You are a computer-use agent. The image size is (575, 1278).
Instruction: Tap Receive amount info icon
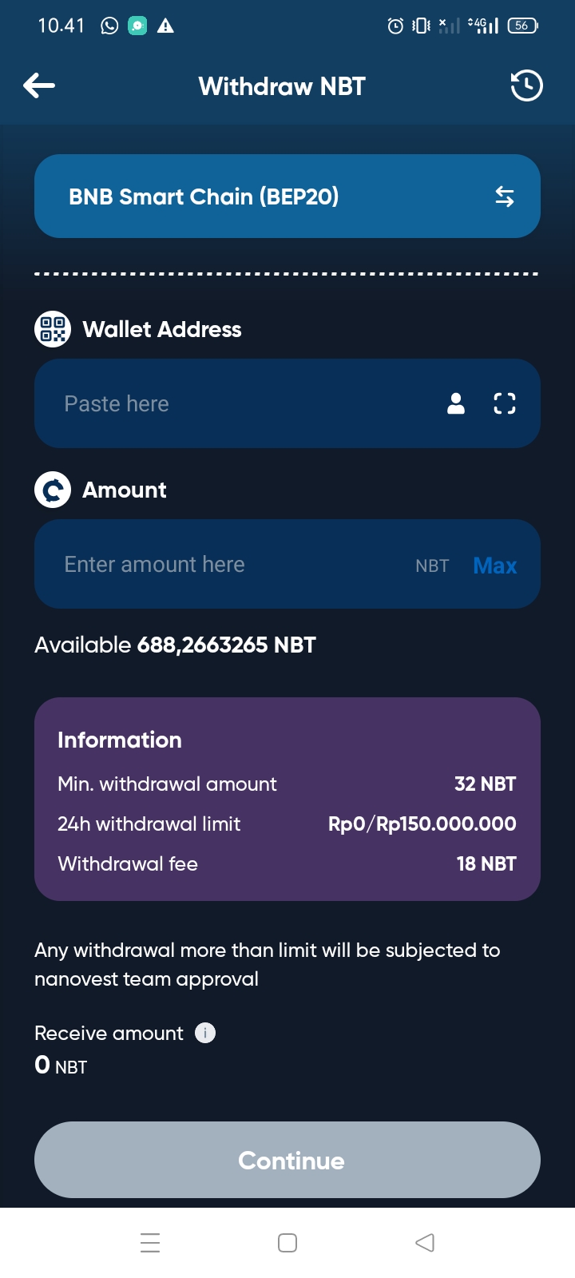click(205, 1033)
